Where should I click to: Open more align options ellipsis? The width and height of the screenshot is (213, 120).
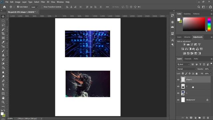[x=107, y=7]
